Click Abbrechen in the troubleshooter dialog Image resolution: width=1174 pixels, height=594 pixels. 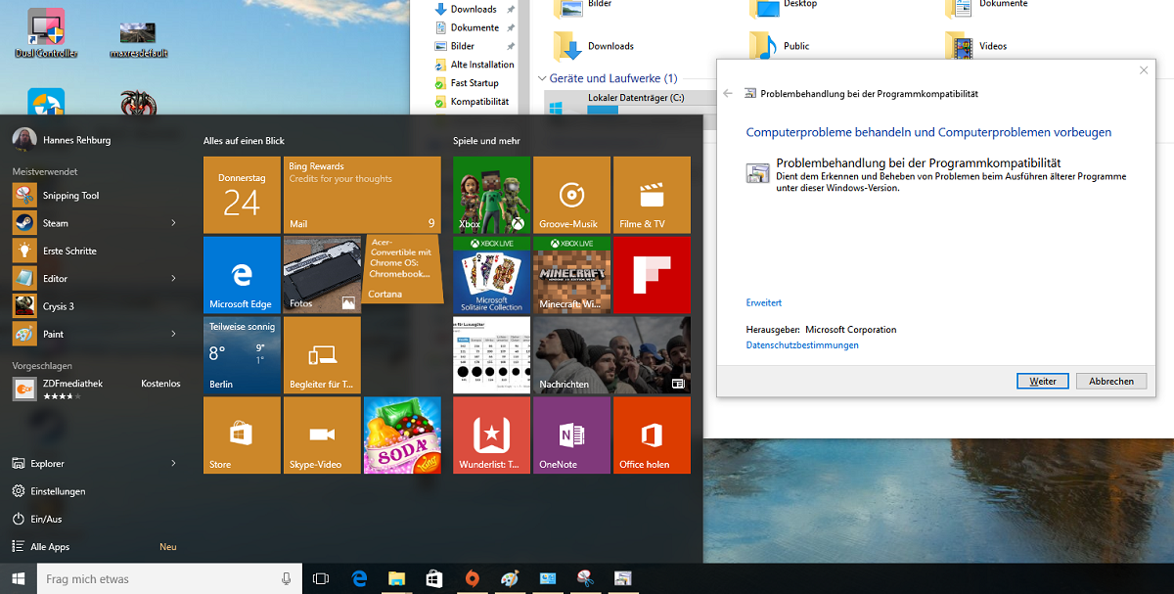(1111, 382)
